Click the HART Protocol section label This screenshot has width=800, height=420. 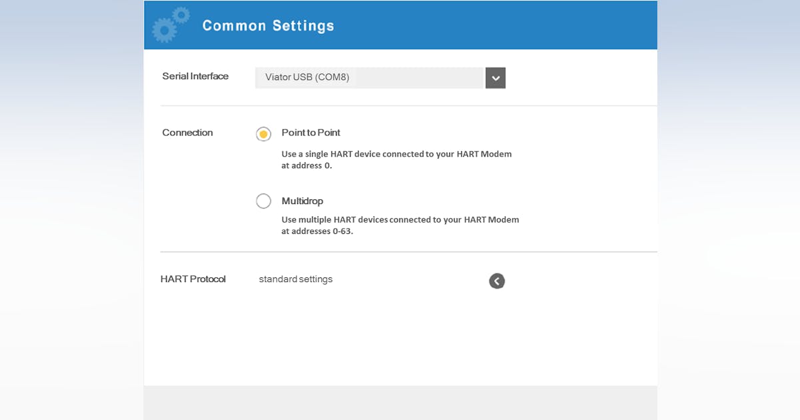coord(193,279)
